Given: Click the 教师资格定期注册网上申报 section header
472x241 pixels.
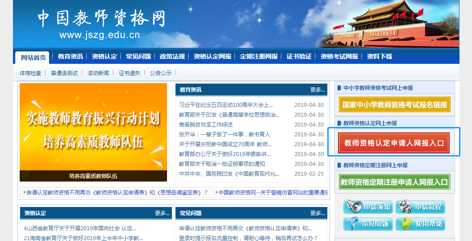Looking at the screenshot, I should [376, 165].
